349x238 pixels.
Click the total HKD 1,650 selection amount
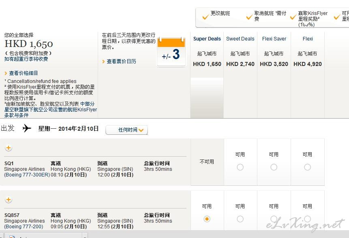(29, 44)
